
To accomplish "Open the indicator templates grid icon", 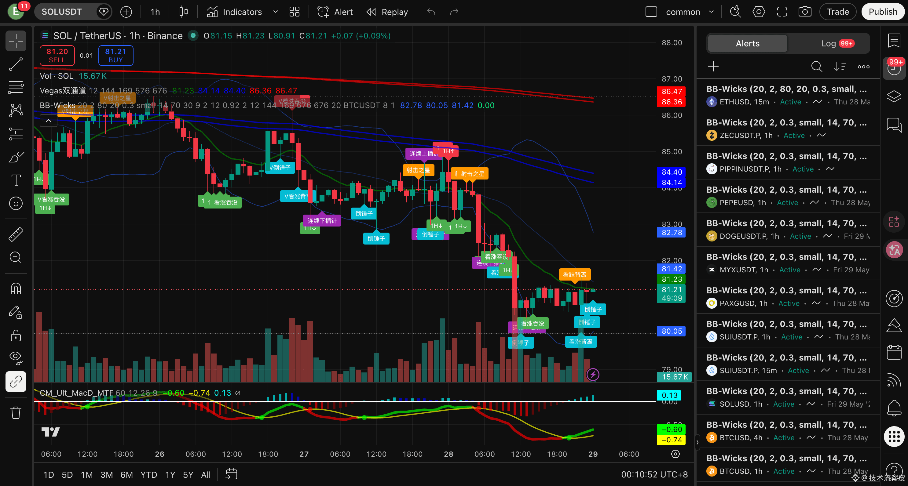I will click(x=294, y=12).
